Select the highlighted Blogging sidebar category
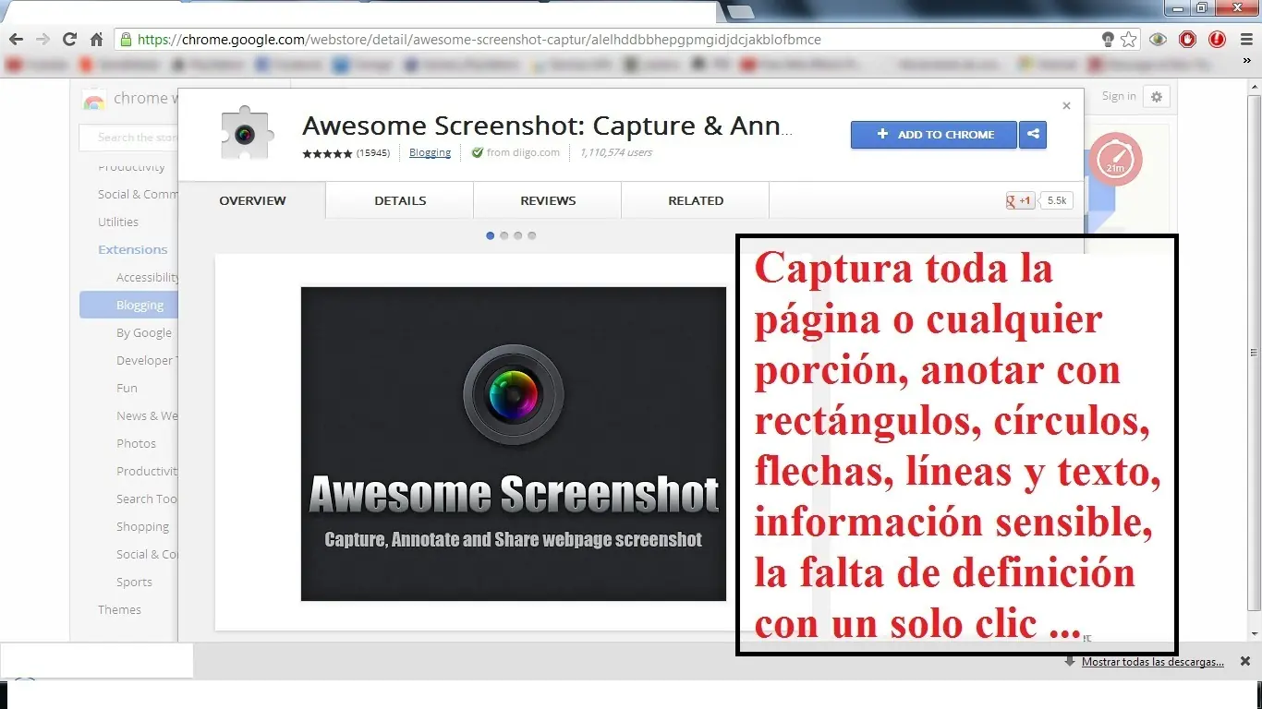 (x=128, y=305)
